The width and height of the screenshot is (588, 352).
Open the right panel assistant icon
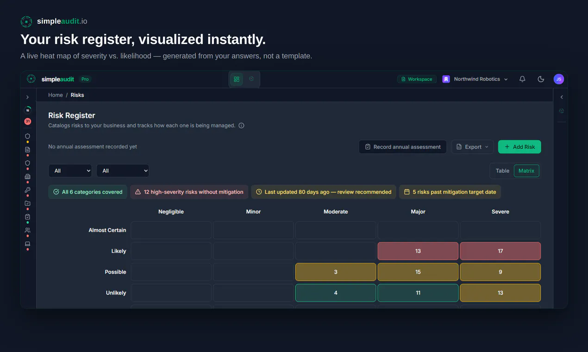tap(562, 111)
